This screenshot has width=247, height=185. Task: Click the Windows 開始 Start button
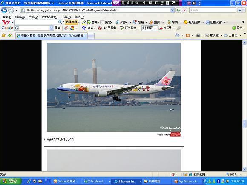click(x=11, y=181)
